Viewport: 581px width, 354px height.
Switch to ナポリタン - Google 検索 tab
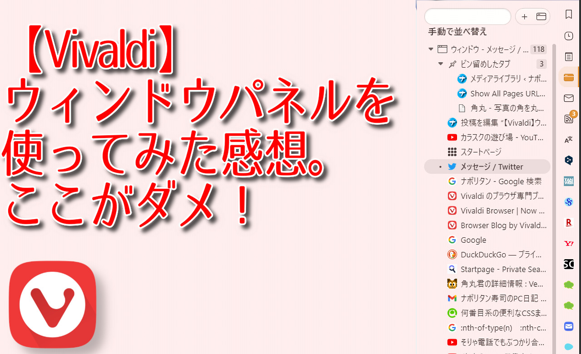487,181
